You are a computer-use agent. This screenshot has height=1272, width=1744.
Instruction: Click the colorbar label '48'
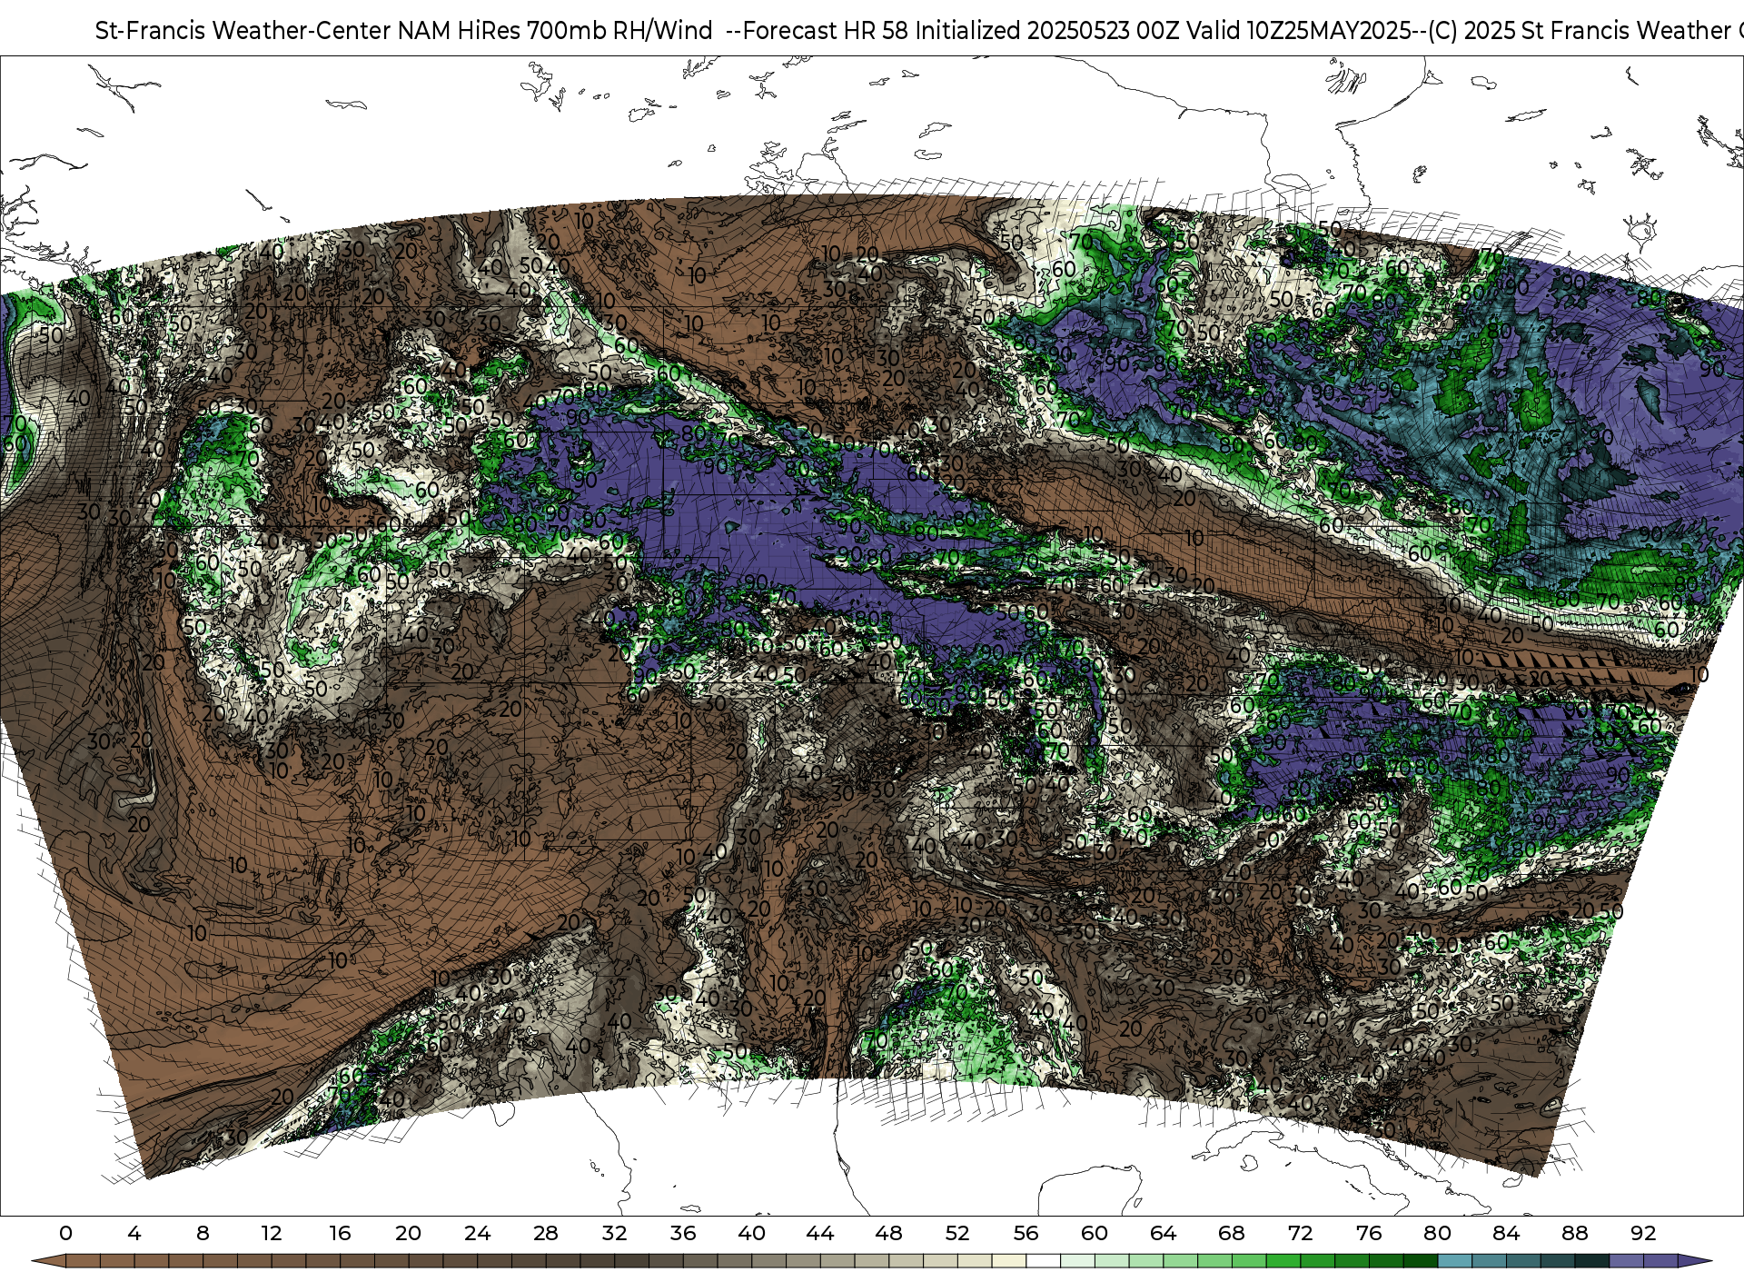(888, 1233)
